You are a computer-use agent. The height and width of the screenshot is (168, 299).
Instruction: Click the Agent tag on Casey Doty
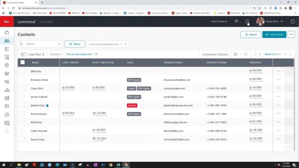click(131, 88)
